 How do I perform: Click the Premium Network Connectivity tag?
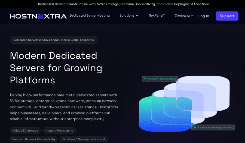coord(33,139)
